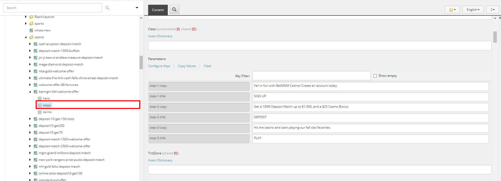The image size is (501, 181).
Task: Click the content tree vertical scrollbar thumb
Action: tap(141, 62)
